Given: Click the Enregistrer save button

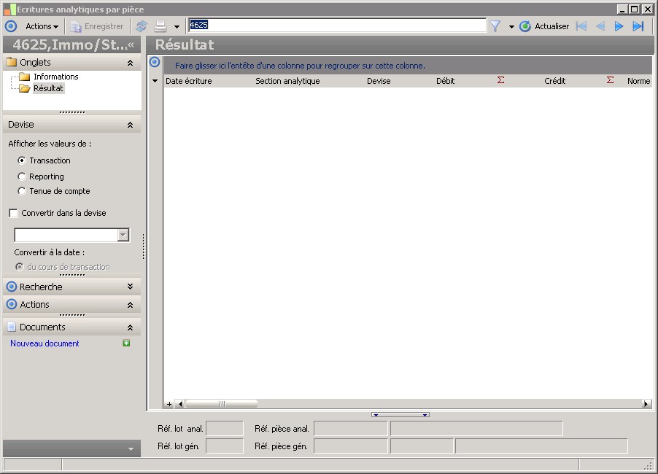Looking at the screenshot, I should click(97, 26).
